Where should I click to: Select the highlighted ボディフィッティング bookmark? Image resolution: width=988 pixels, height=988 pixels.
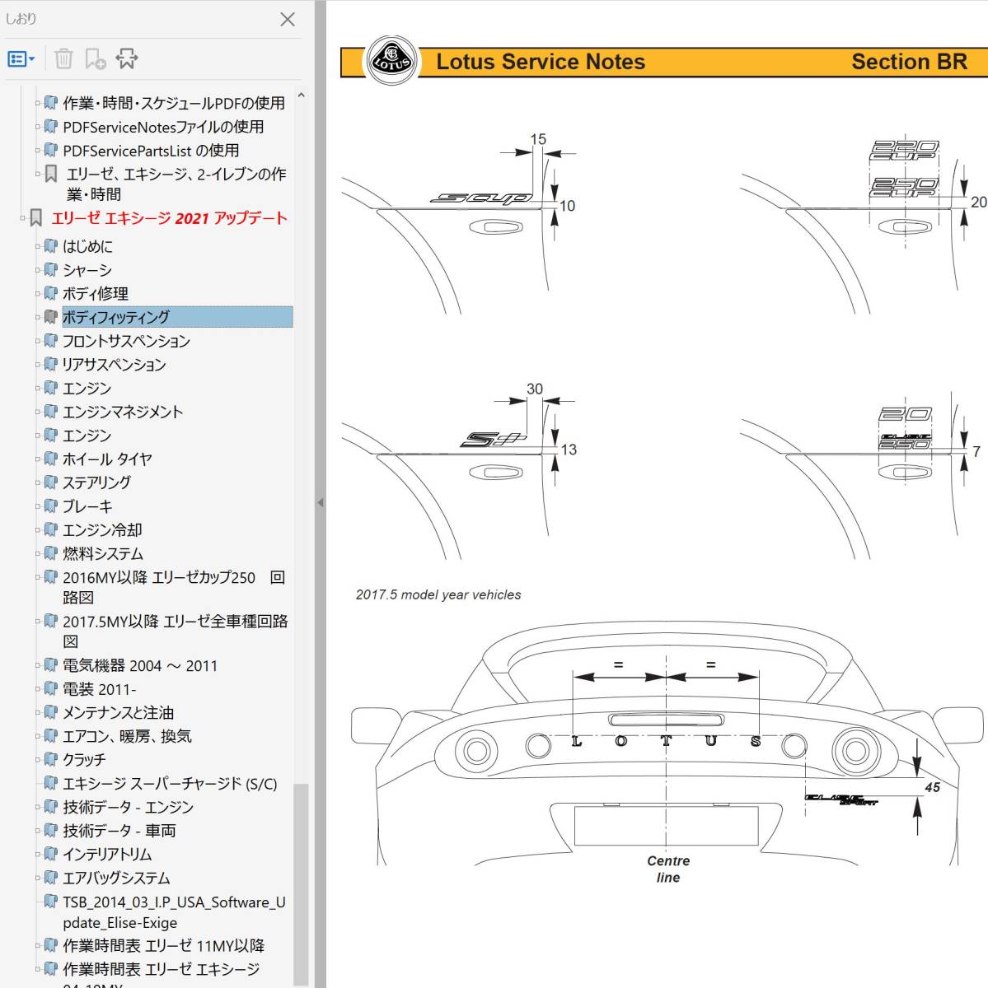click(177, 317)
